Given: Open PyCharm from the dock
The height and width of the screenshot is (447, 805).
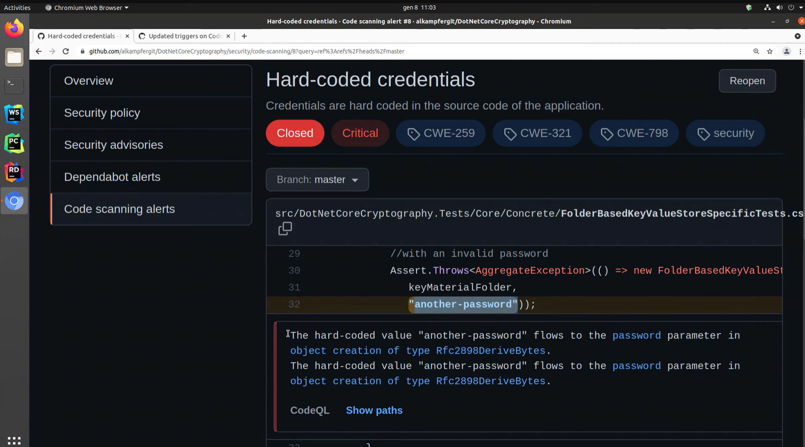Looking at the screenshot, I should (14, 144).
